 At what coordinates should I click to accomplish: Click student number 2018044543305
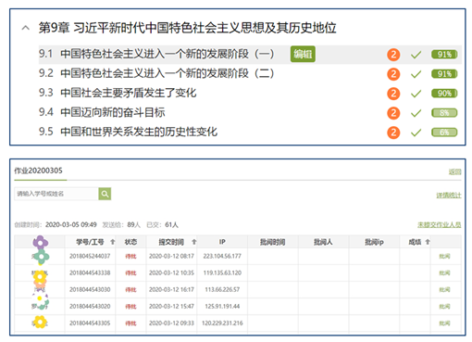coord(90,323)
